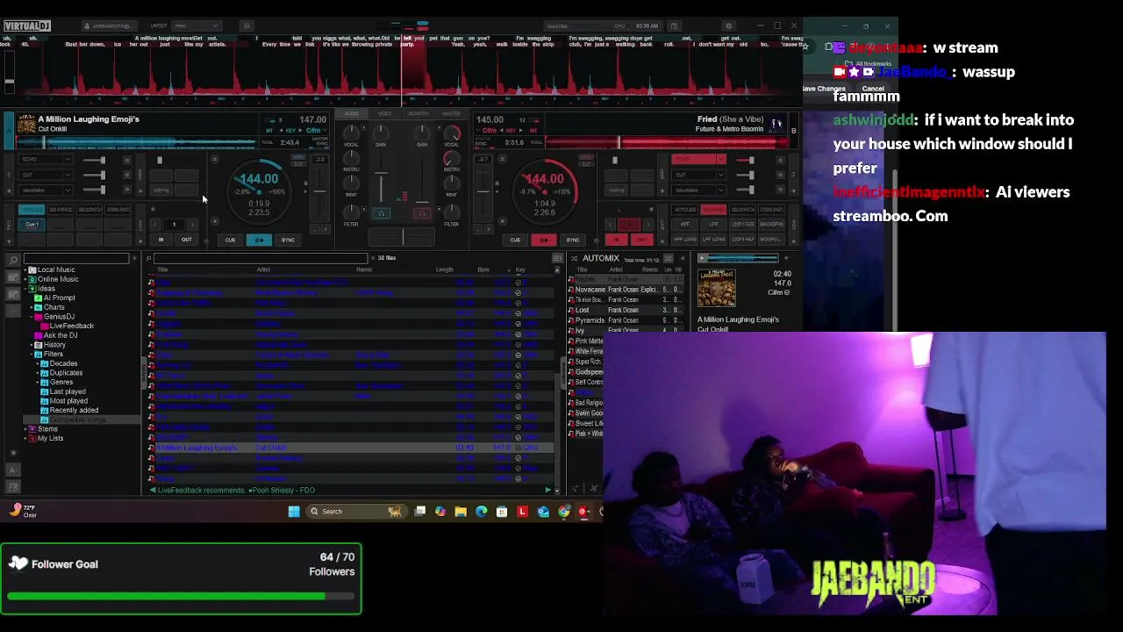1123x632 pixels.
Task: Switch to the VIDEO mixer tab
Action: tap(385, 113)
